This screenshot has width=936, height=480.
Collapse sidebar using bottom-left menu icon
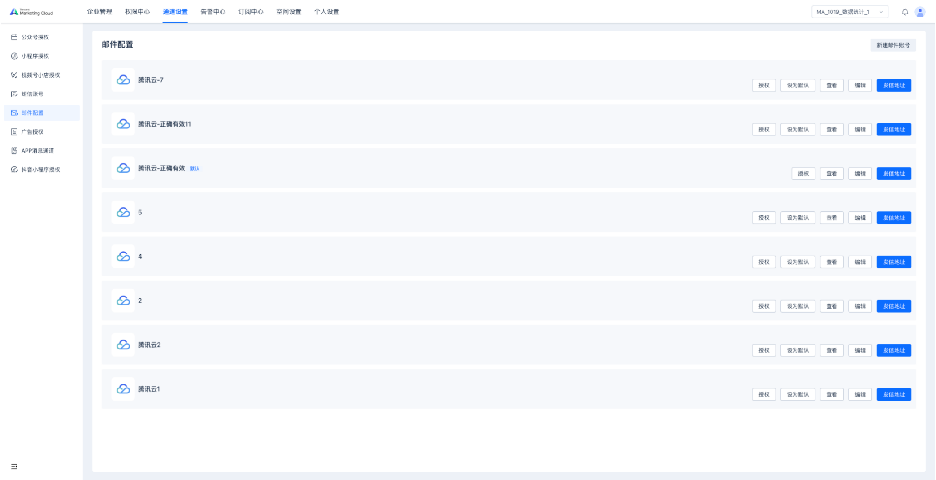click(x=14, y=467)
